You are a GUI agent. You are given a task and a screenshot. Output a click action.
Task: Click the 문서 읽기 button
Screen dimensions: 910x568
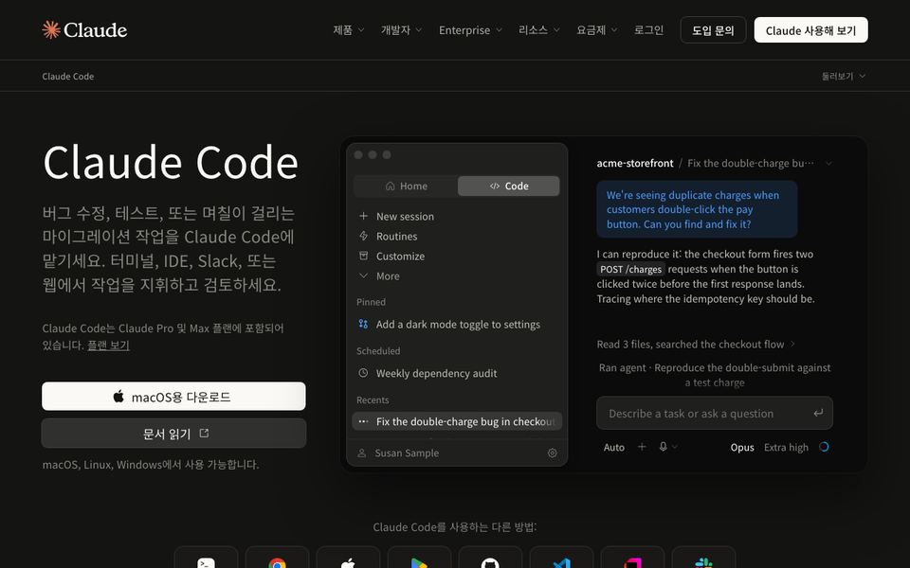(173, 434)
